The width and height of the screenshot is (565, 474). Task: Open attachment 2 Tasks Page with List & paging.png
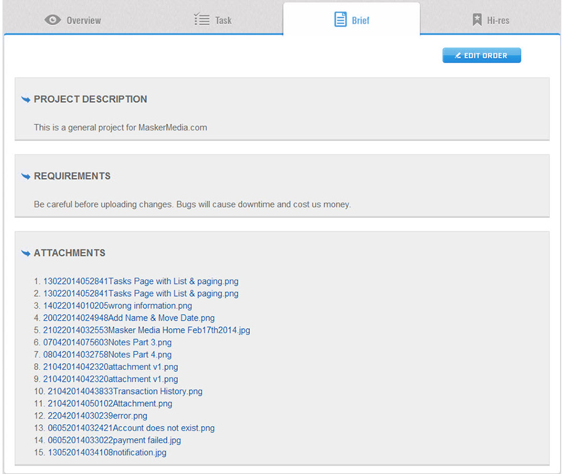pyautogui.click(x=141, y=294)
